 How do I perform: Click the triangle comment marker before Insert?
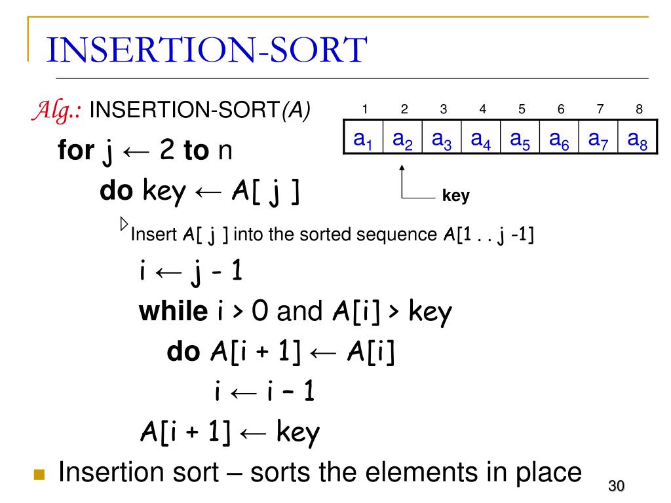(124, 224)
